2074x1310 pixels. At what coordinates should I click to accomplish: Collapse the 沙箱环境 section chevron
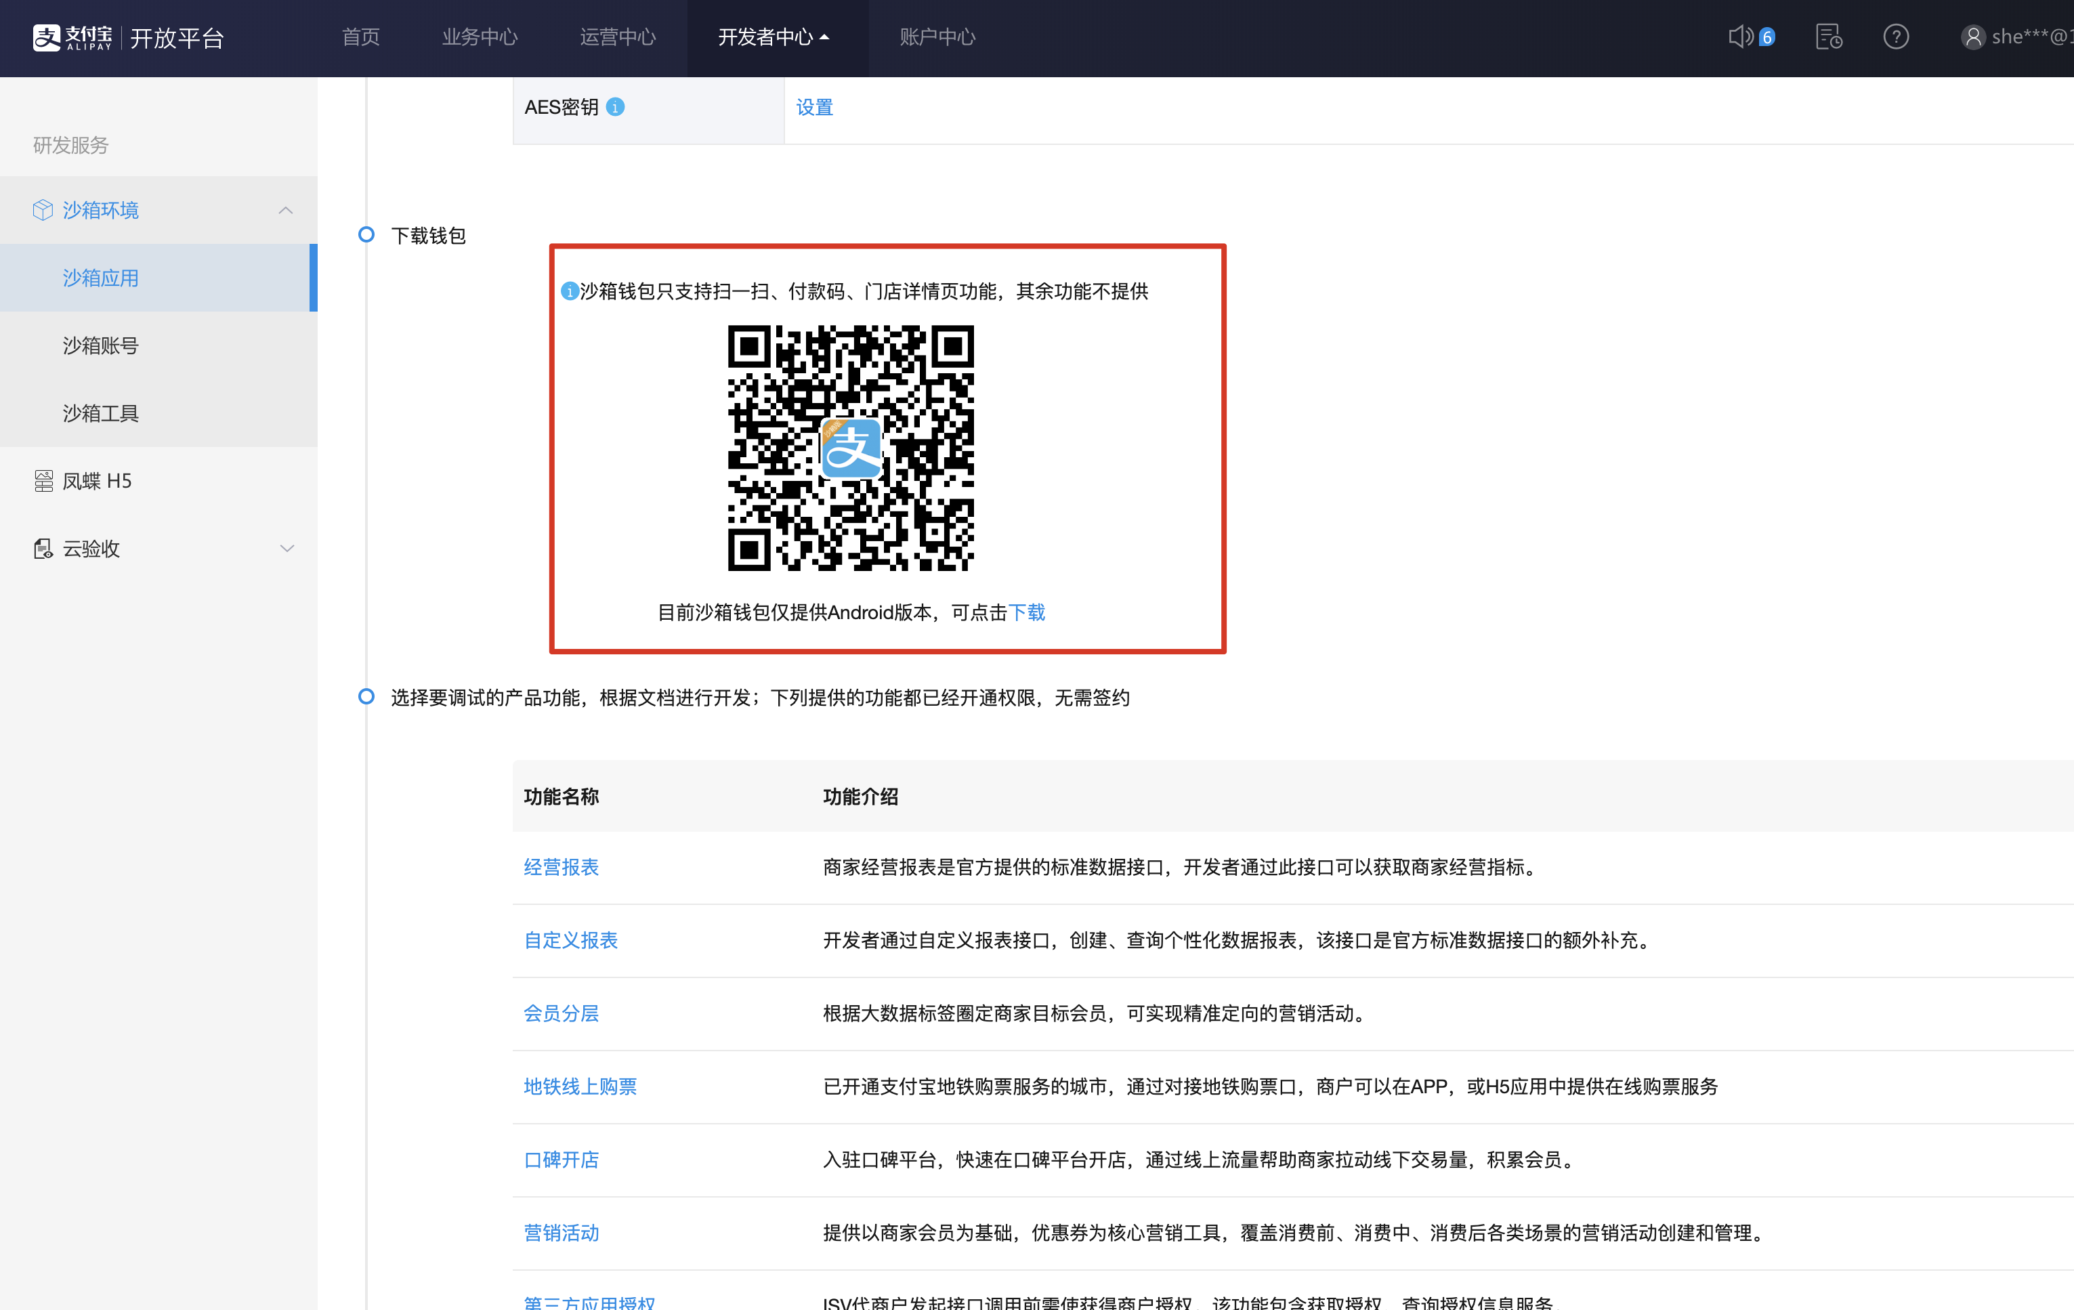[x=286, y=210]
